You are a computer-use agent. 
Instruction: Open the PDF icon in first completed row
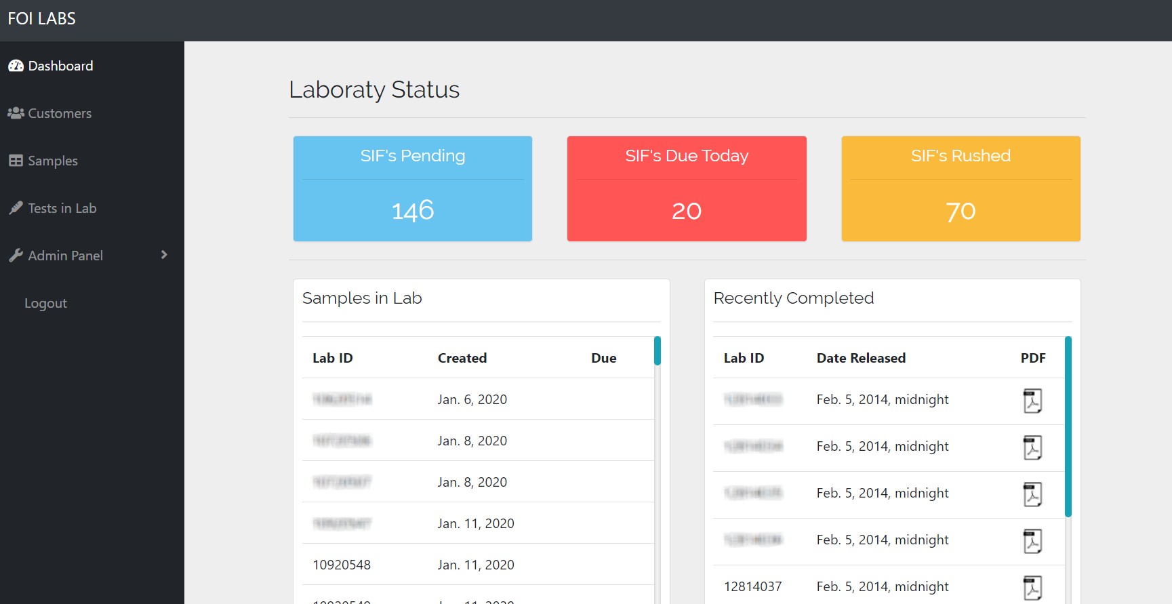[x=1032, y=401]
